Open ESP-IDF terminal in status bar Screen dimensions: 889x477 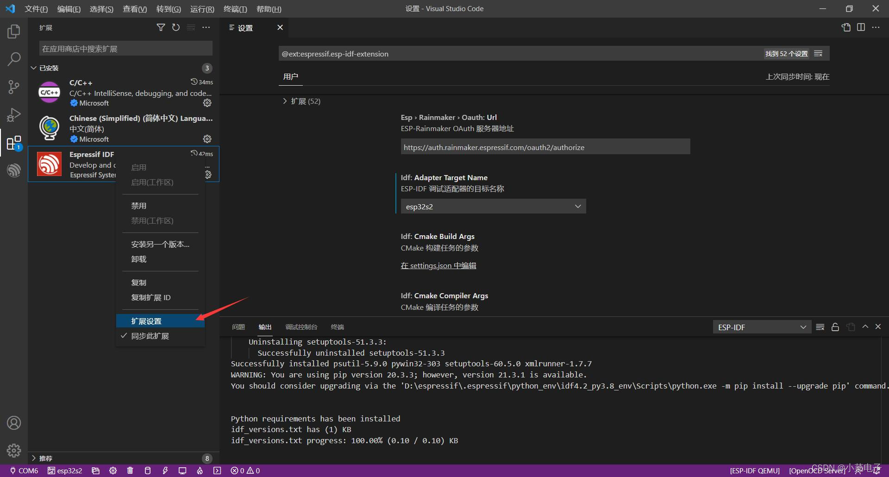[x=217, y=471]
